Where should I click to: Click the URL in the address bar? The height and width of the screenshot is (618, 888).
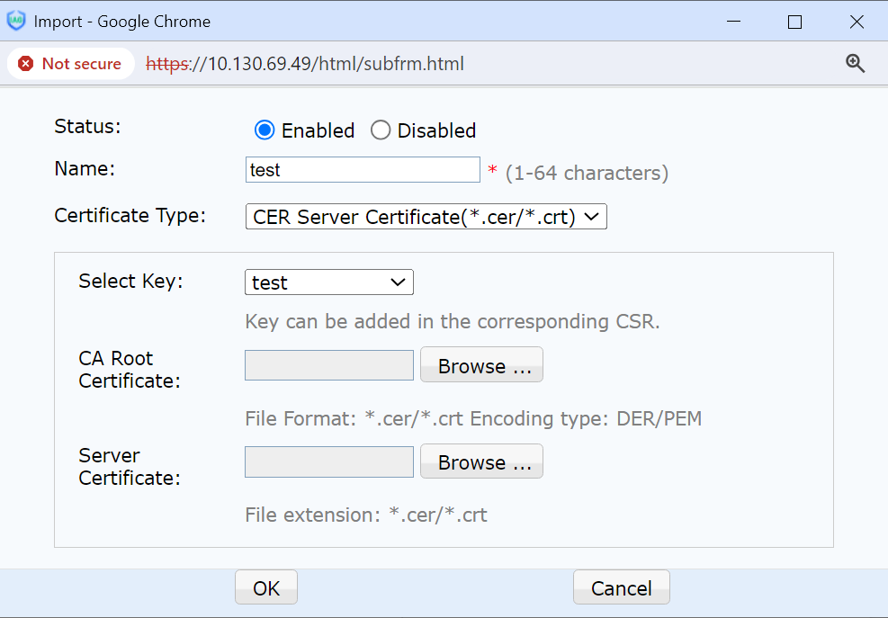pyautogui.click(x=306, y=64)
